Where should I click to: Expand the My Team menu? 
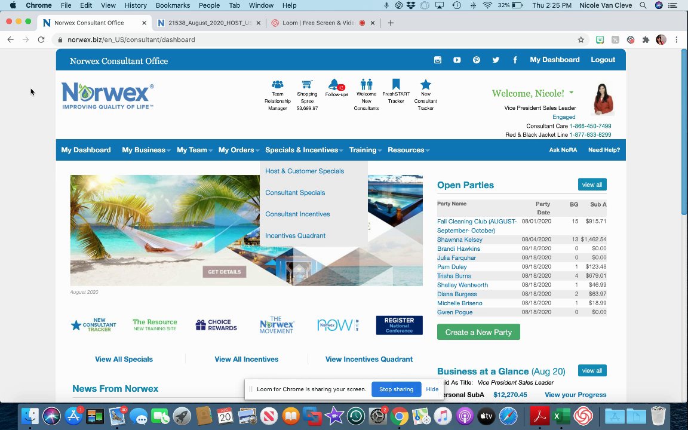[194, 150]
